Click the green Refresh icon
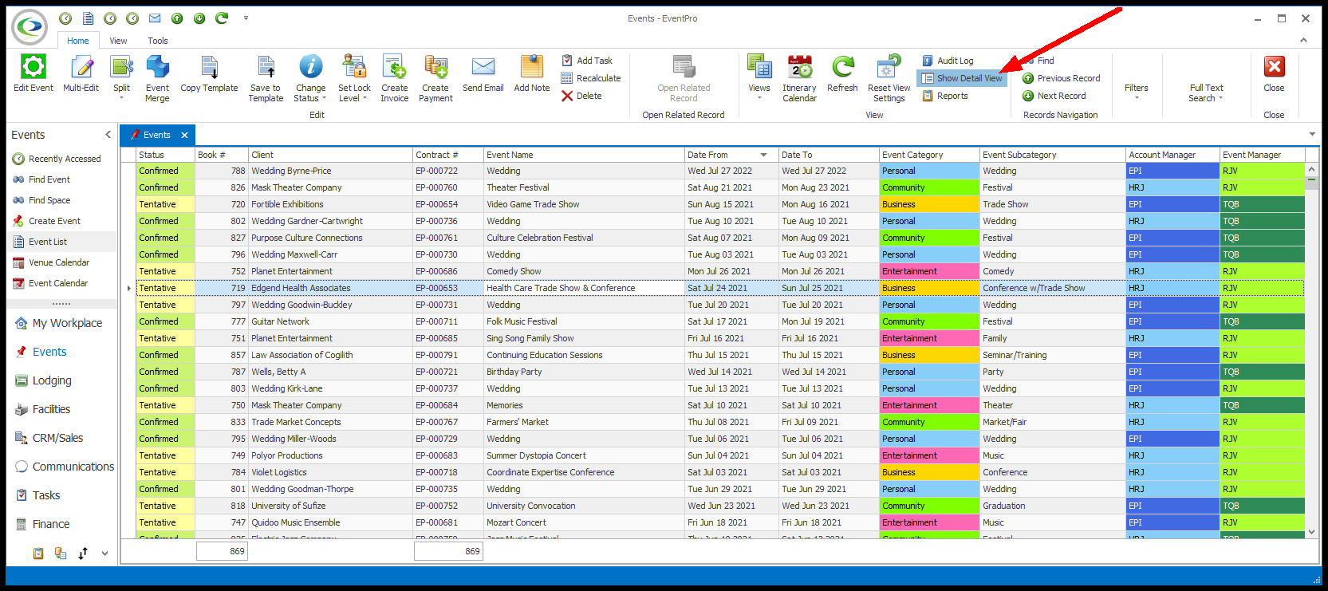The width and height of the screenshot is (1328, 591). [x=842, y=67]
